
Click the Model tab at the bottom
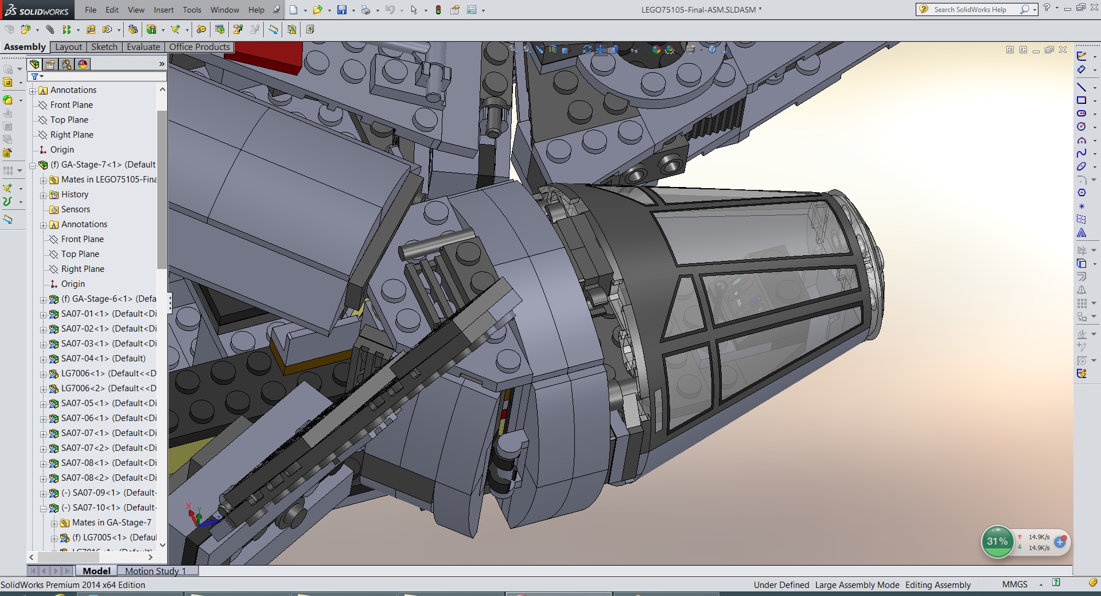[x=96, y=571]
